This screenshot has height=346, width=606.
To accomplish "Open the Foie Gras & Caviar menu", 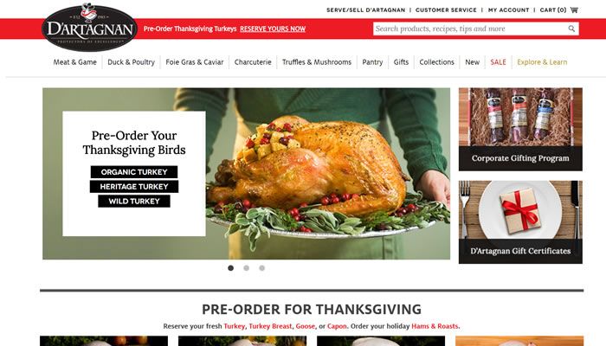I will 195,62.
